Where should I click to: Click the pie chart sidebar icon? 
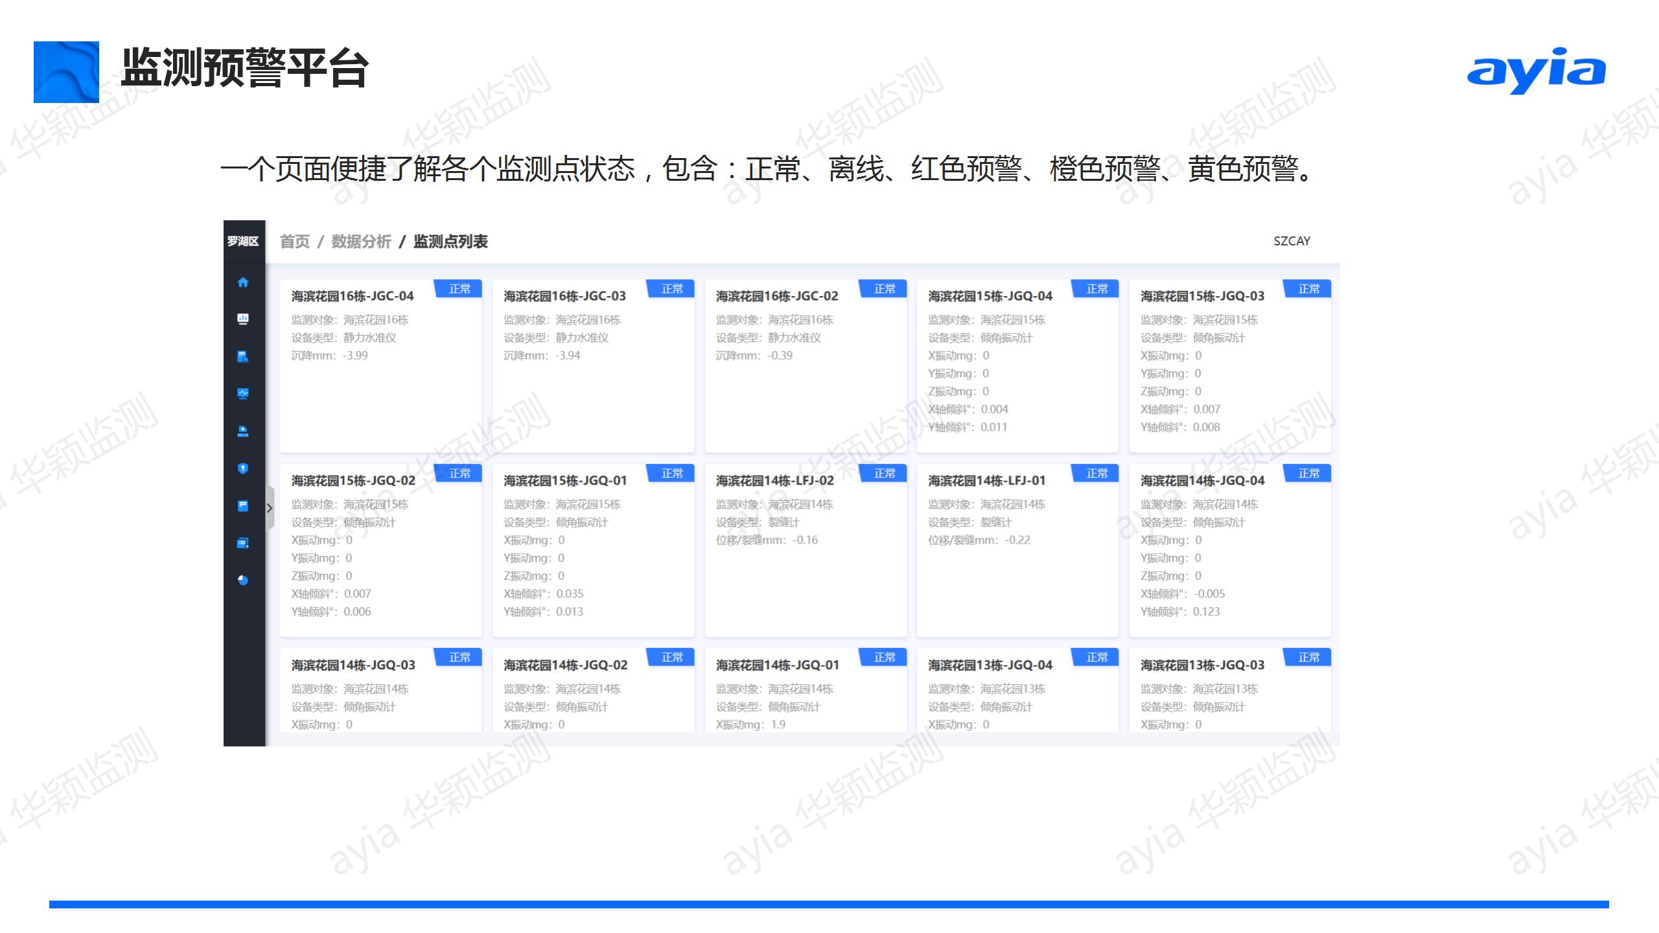click(243, 580)
